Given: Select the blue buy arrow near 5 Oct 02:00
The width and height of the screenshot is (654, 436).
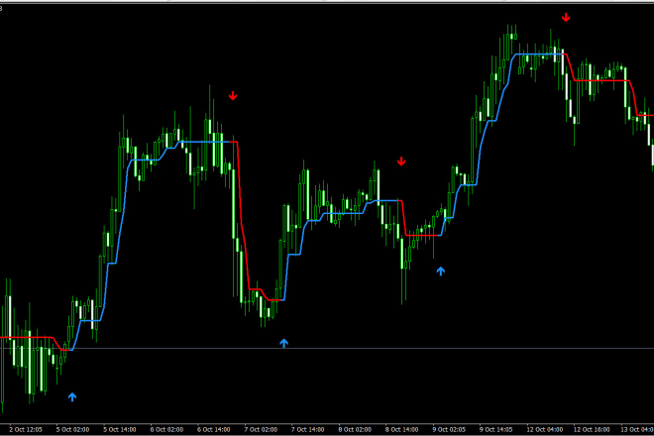Looking at the screenshot, I should (x=71, y=396).
